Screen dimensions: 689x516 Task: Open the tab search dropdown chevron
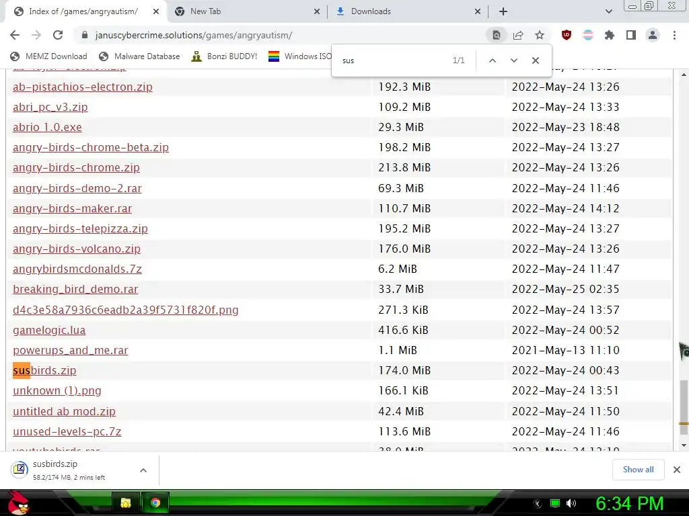click(x=608, y=11)
